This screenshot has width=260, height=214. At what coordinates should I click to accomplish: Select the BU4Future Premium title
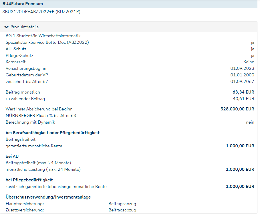[23, 4]
